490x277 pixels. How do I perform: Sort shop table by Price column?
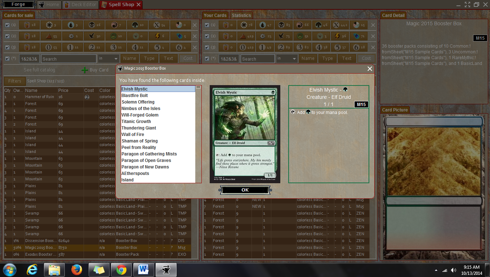point(70,90)
